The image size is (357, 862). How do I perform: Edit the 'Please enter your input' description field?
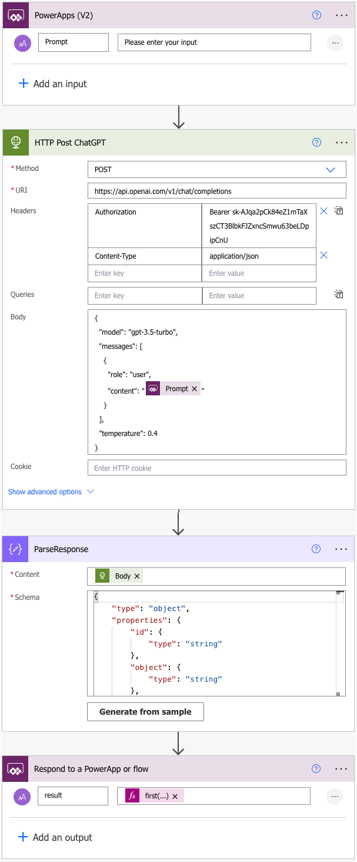(214, 42)
